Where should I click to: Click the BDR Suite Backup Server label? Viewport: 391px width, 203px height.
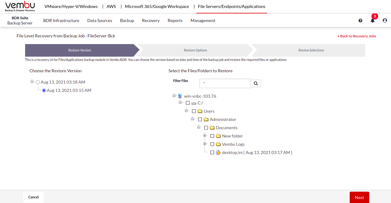pos(20,21)
